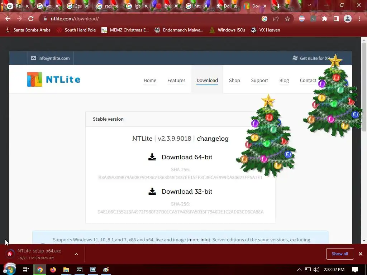367x275 pixels.
Task: Open the changelog link
Action: click(x=213, y=139)
